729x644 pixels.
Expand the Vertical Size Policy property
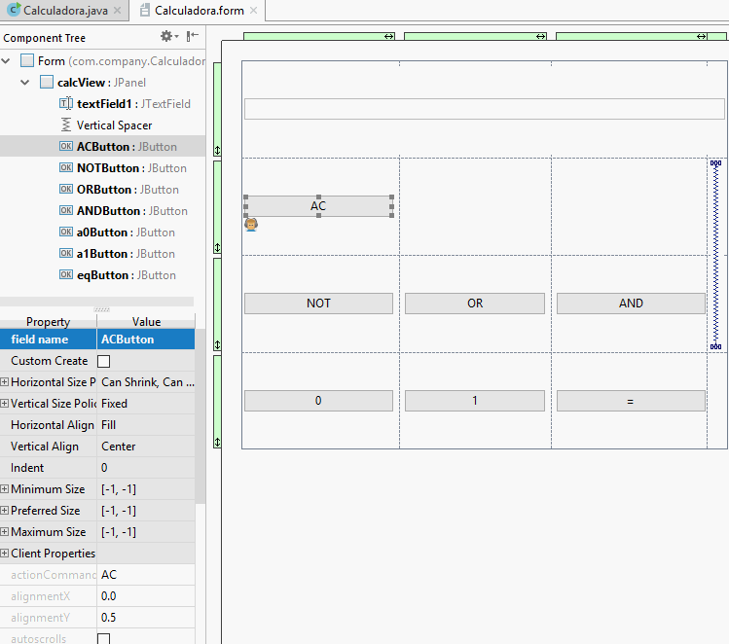(x=5, y=404)
